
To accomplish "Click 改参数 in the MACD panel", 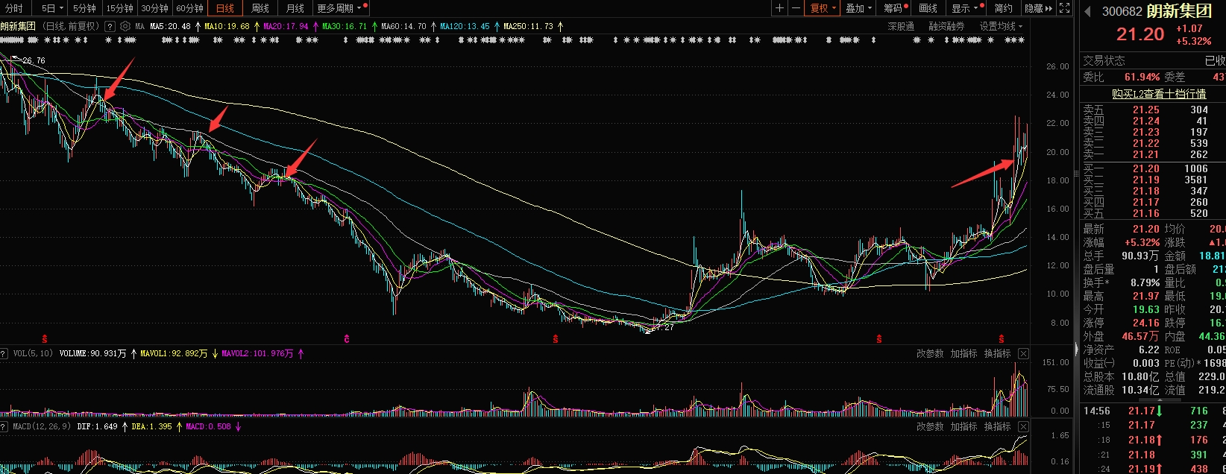I will (930, 426).
